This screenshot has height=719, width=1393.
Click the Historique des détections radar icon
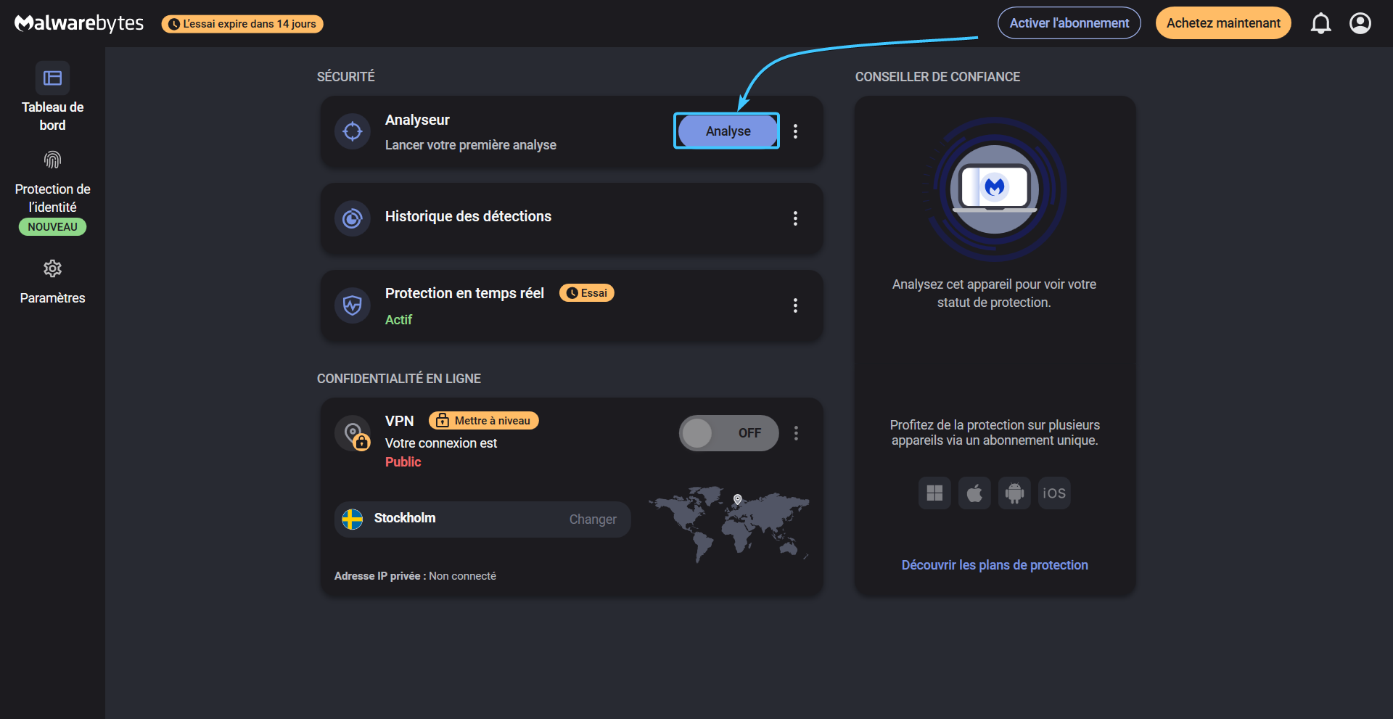[353, 218]
